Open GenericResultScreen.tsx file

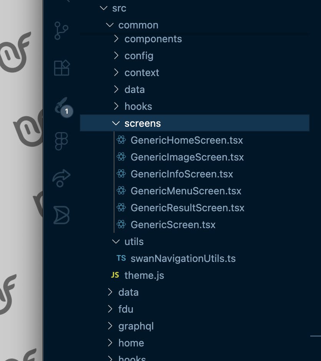pos(187,208)
